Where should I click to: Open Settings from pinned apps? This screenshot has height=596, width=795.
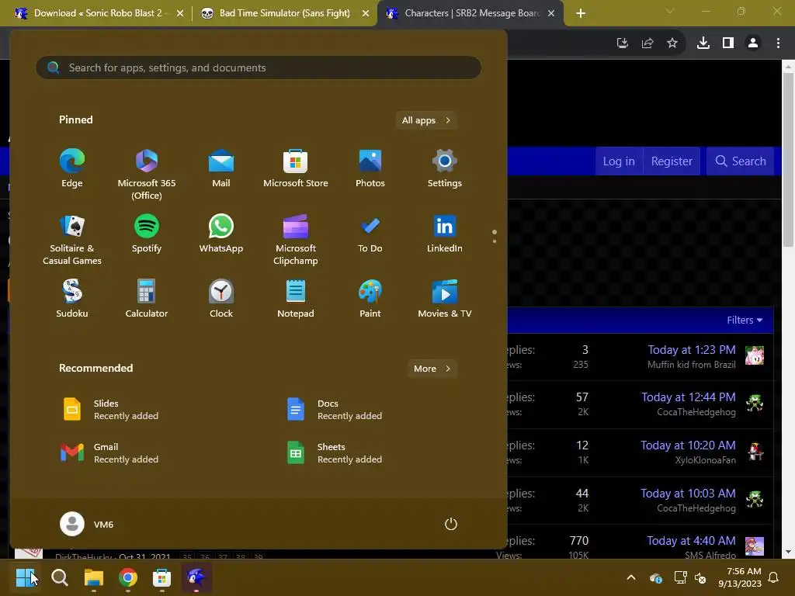pyautogui.click(x=445, y=168)
